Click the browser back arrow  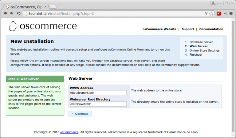[x=5, y=14]
